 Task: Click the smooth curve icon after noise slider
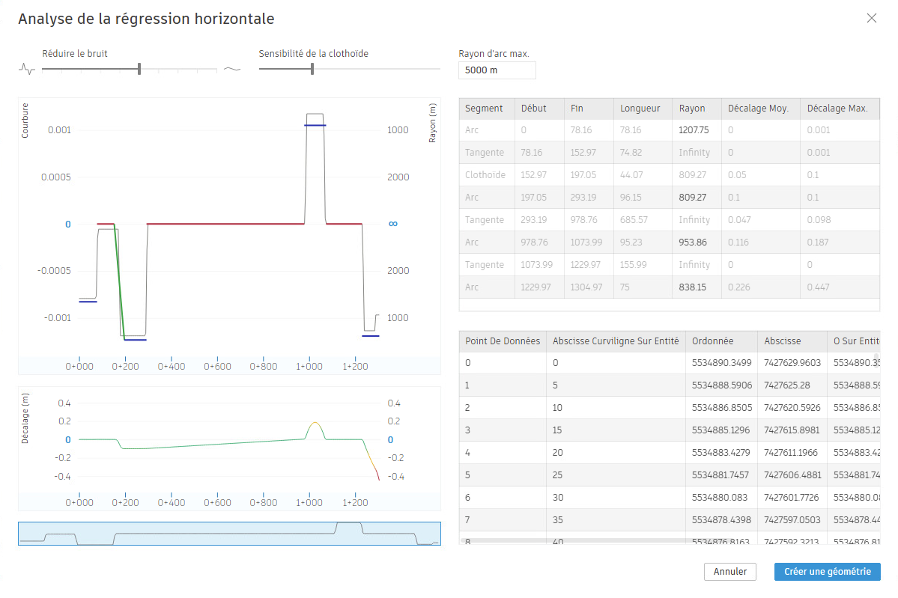pyautogui.click(x=232, y=70)
